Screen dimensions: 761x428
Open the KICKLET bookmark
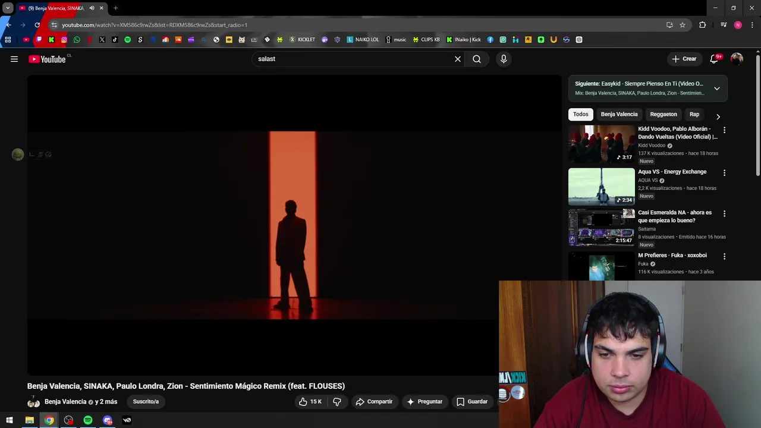(302, 40)
